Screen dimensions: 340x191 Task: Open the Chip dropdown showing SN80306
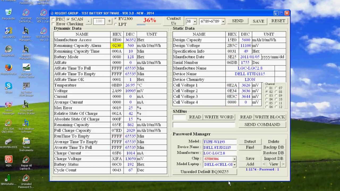tap(234, 159)
